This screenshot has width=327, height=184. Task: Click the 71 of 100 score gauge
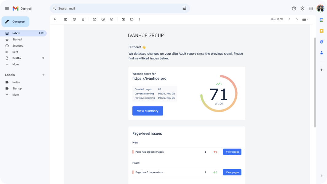pyautogui.click(x=219, y=94)
